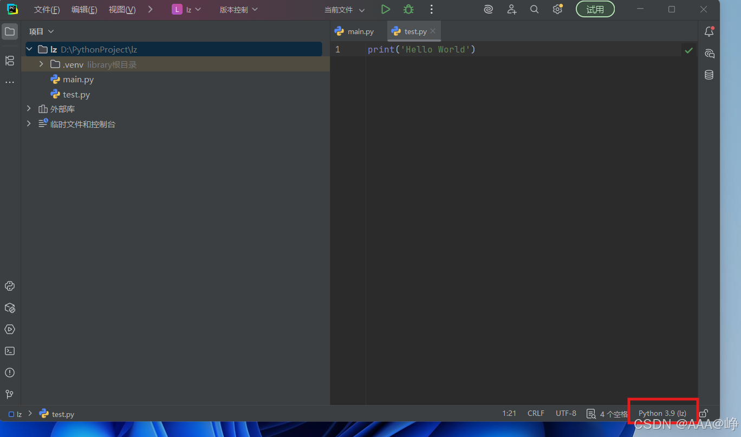This screenshot has height=437, width=741.
Task: Open Search Everywhere magnifier
Action: (x=534, y=9)
